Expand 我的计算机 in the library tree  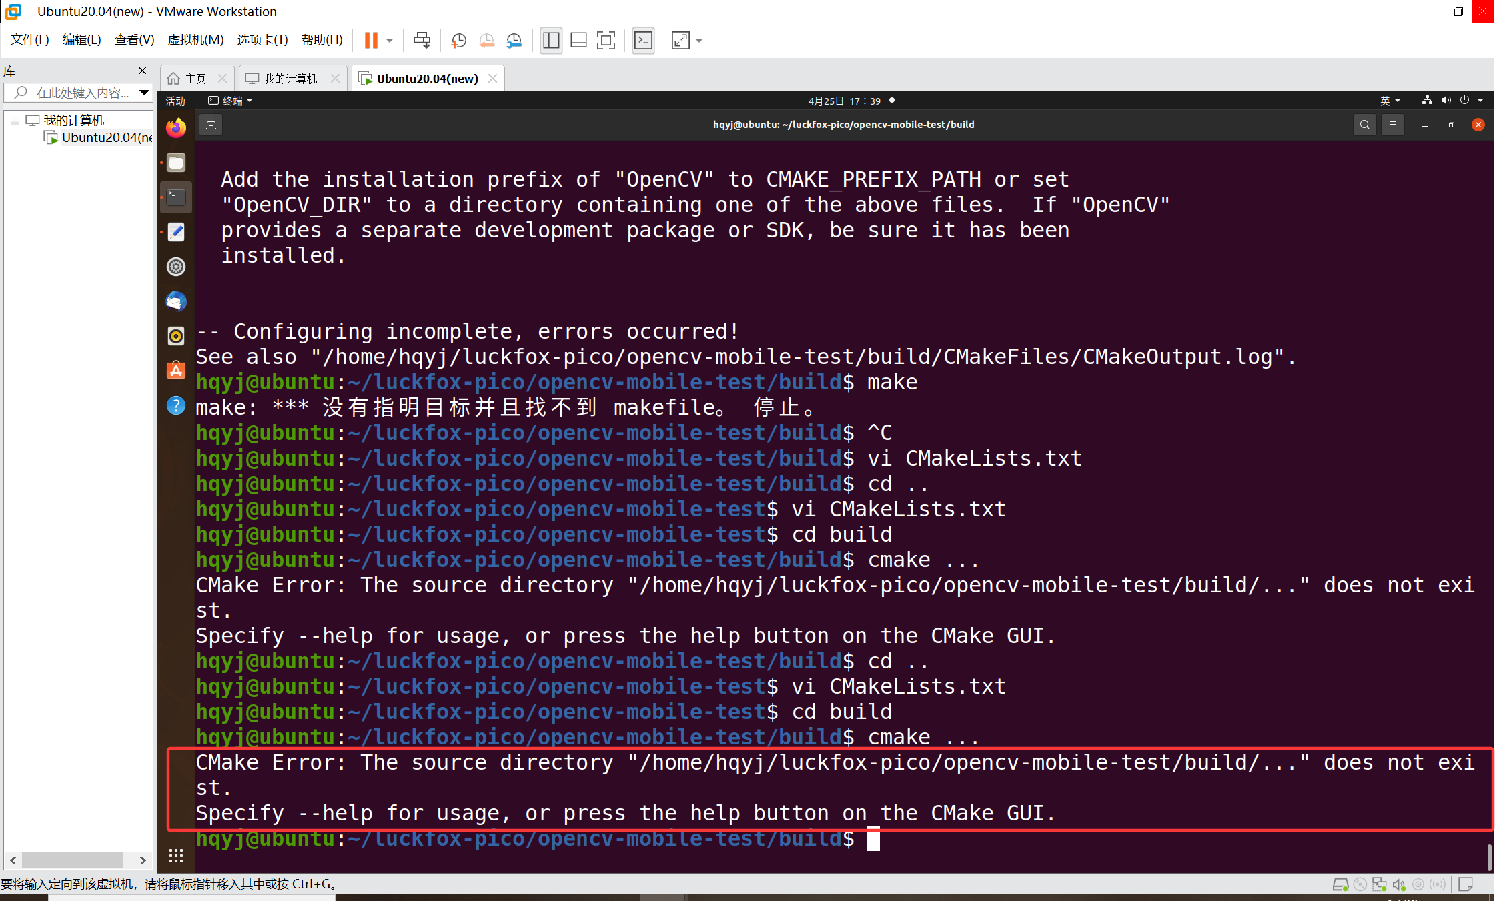[x=15, y=120]
